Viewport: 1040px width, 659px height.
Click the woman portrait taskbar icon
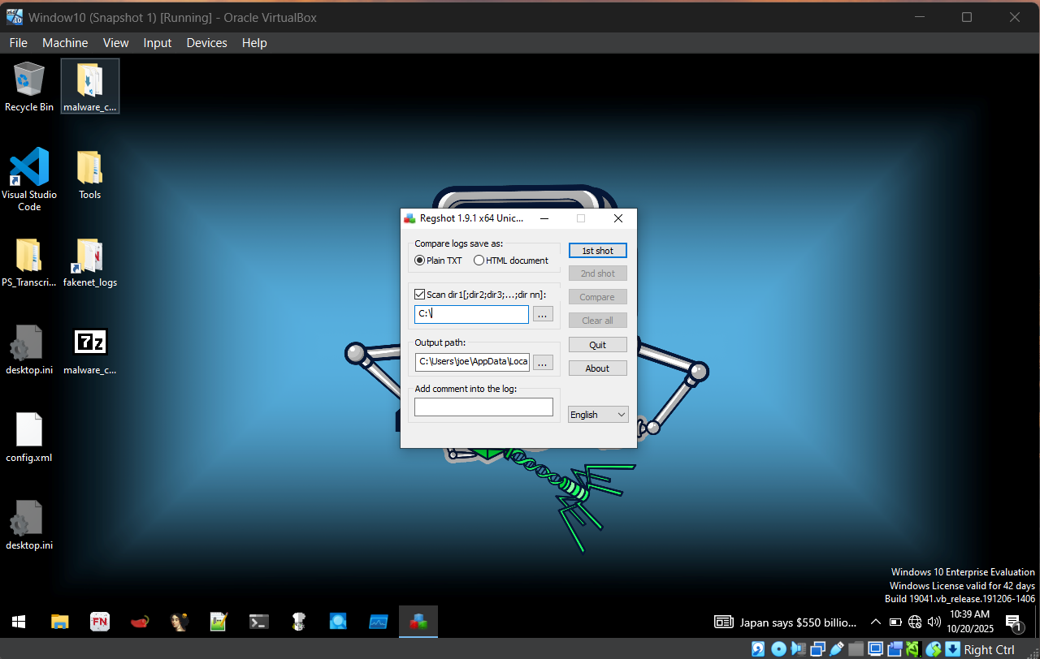(180, 622)
